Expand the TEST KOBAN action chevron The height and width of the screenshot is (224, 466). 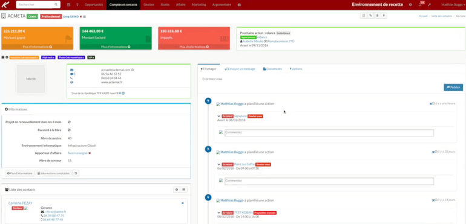pos(219,213)
